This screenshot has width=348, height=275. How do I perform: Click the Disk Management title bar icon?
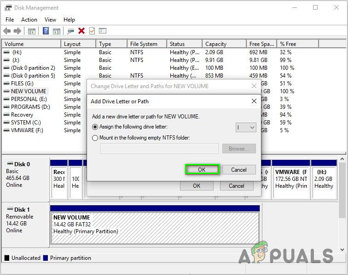coord(8,8)
